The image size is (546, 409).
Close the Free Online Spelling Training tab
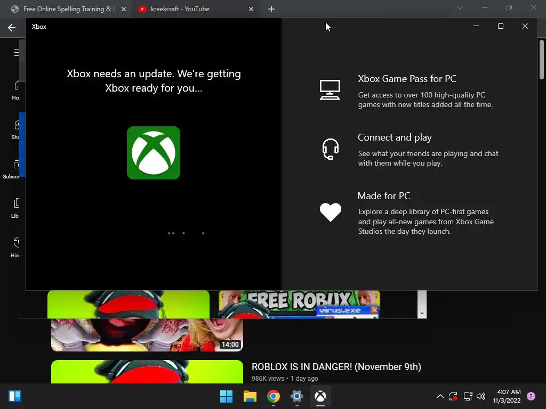pyautogui.click(x=124, y=9)
